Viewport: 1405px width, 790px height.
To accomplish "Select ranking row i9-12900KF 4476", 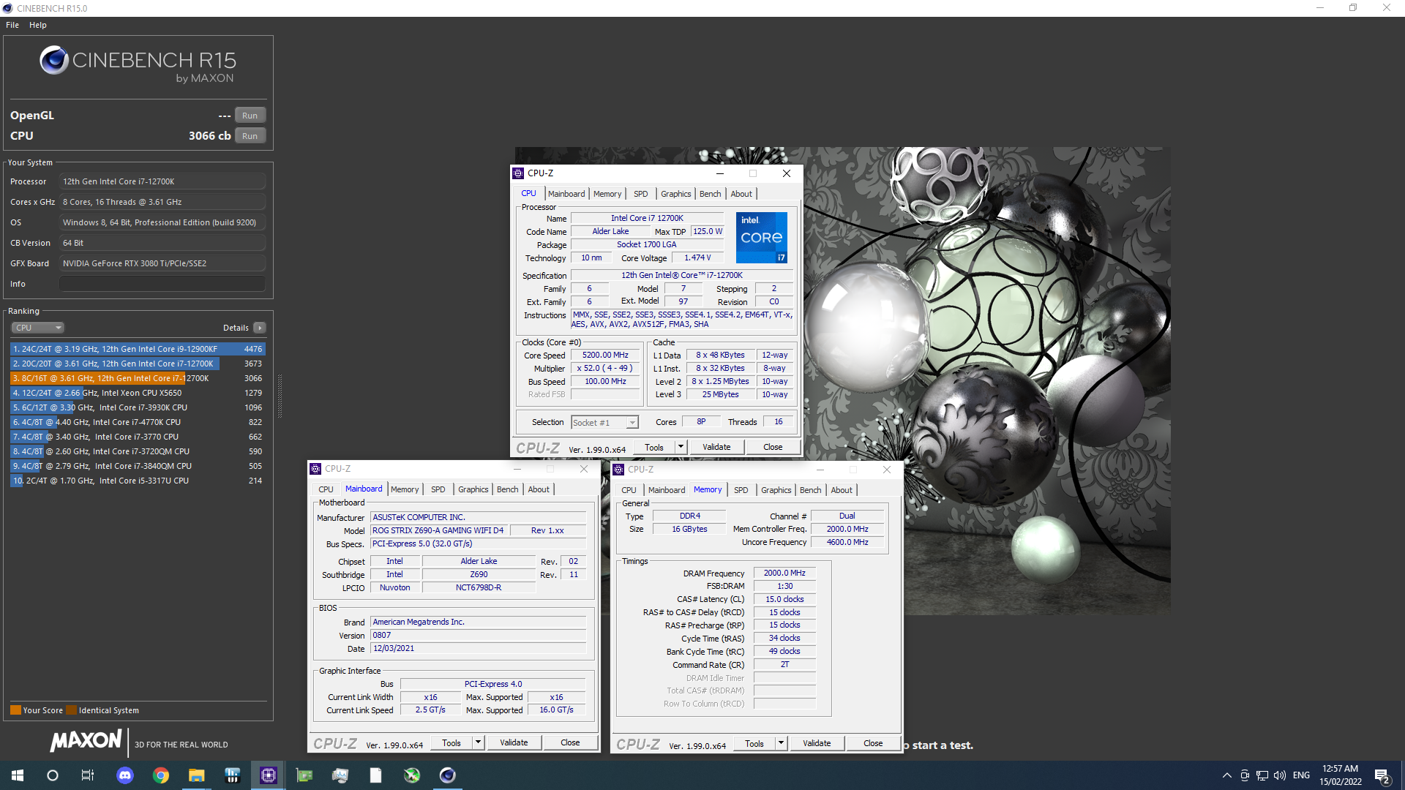I will pyautogui.click(x=138, y=349).
